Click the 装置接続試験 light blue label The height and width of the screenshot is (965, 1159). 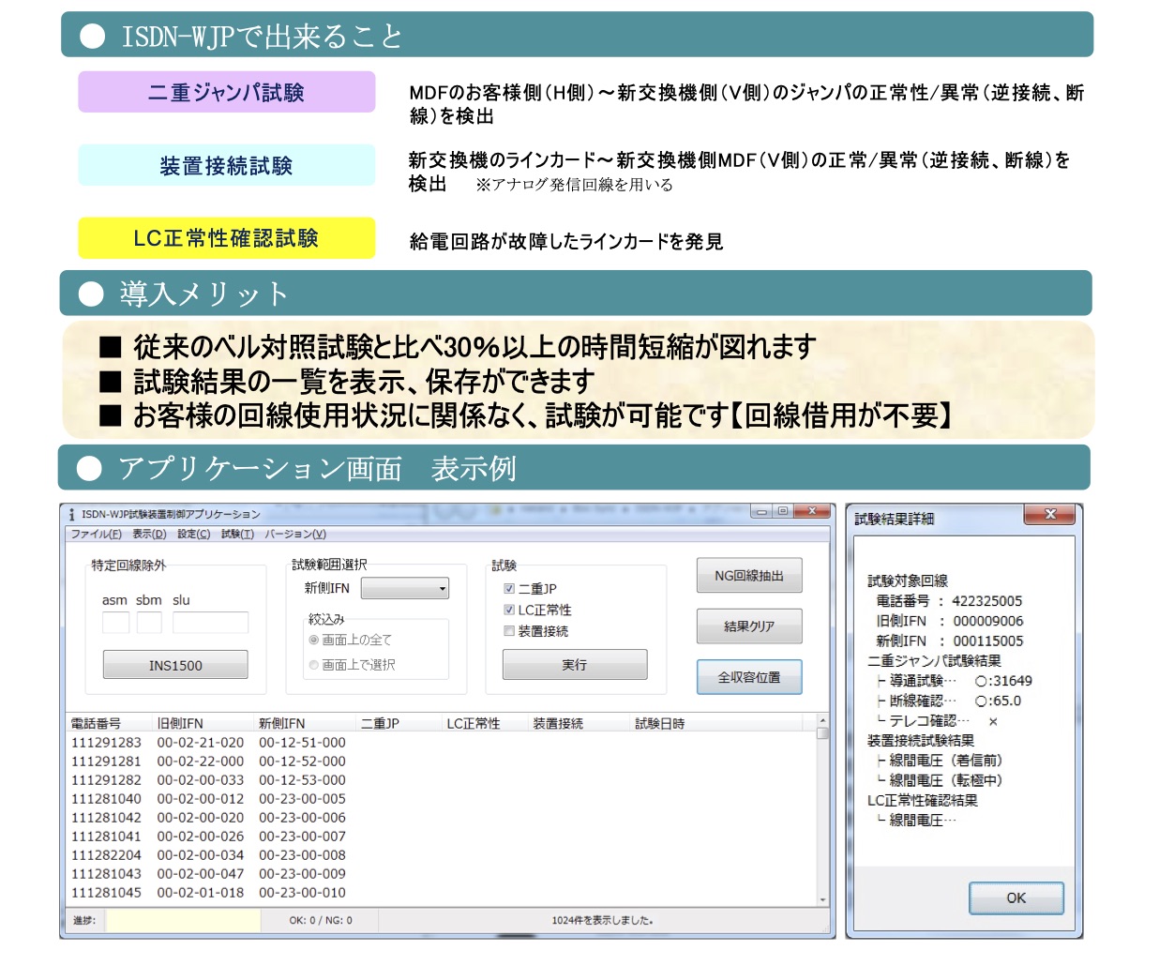click(x=227, y=165)
